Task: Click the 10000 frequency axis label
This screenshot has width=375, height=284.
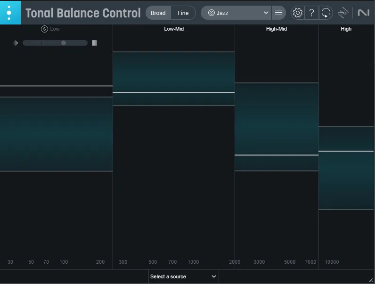Action: coord(332,262)
